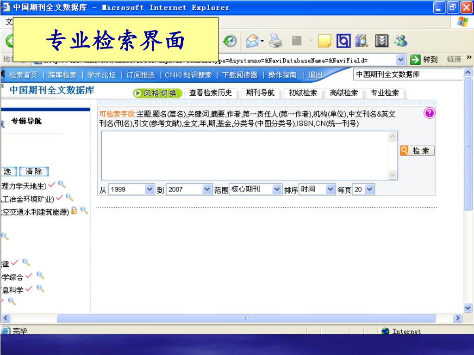474x355 pixels.
Task: Open the 中国期刊全文数据库 database selector
Action: click(407, 74)
